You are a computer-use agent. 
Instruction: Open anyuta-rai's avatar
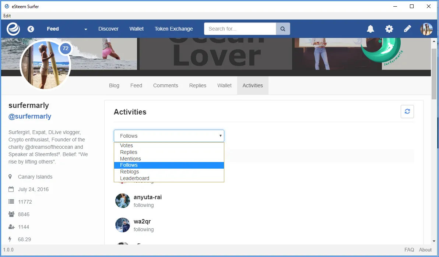123,201
